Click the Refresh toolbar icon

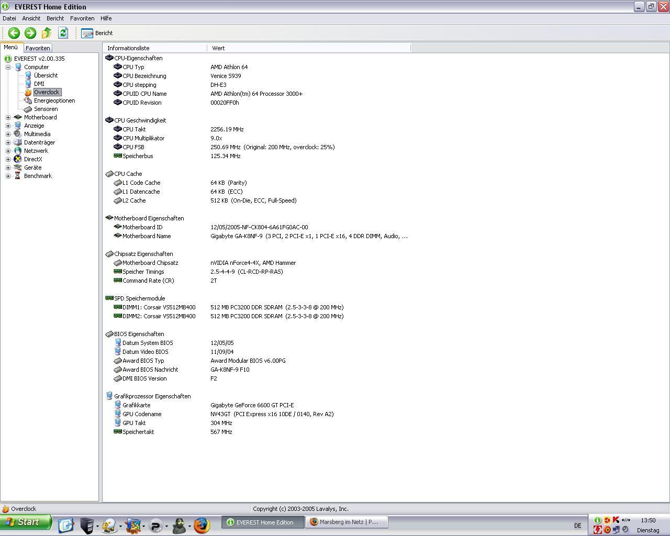tap(63, 33)
